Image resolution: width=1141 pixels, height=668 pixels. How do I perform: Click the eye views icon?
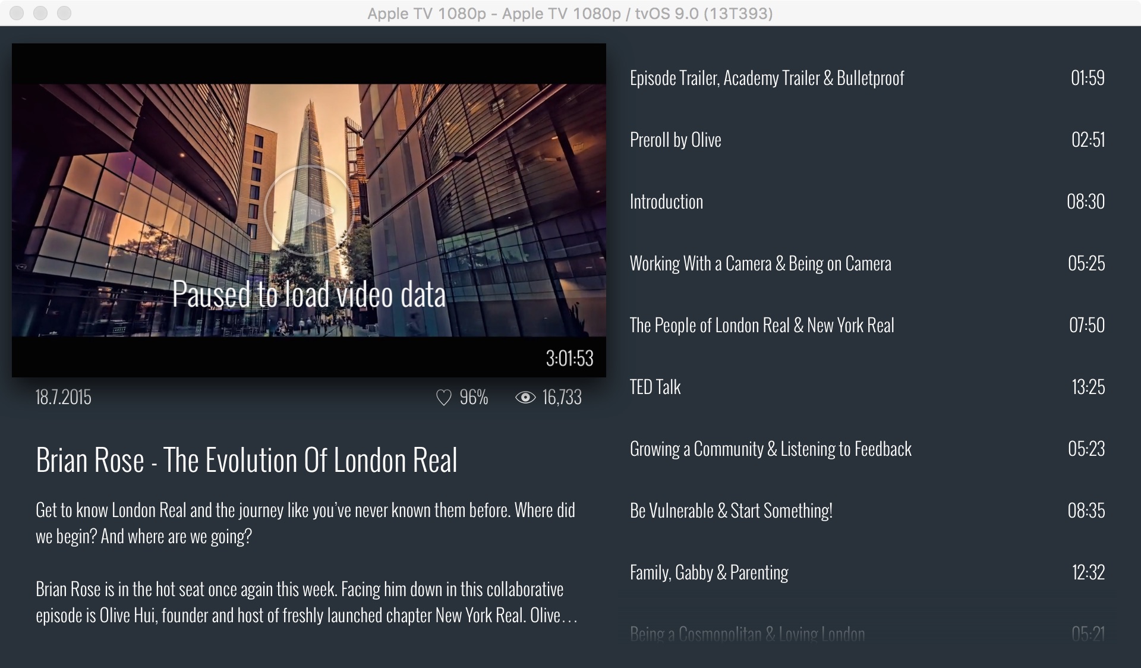[525, 398]
